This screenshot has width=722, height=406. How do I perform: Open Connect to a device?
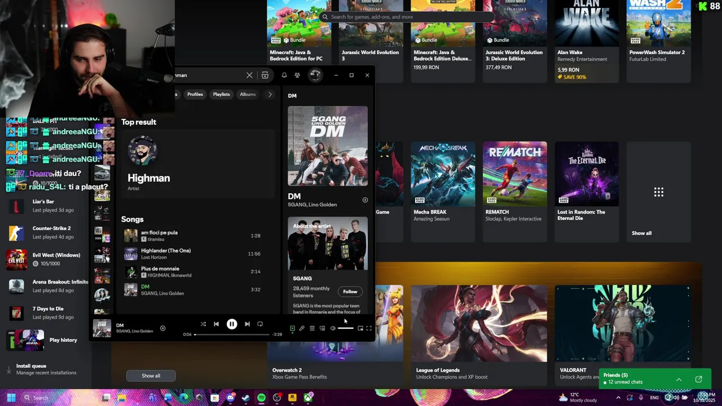[x=322, y=328]
